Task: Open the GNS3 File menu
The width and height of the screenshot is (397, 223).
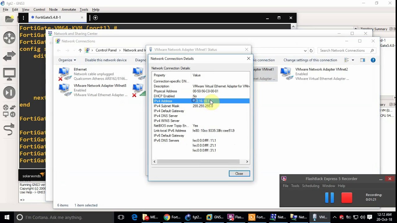Action: click(x=6, y=10)
